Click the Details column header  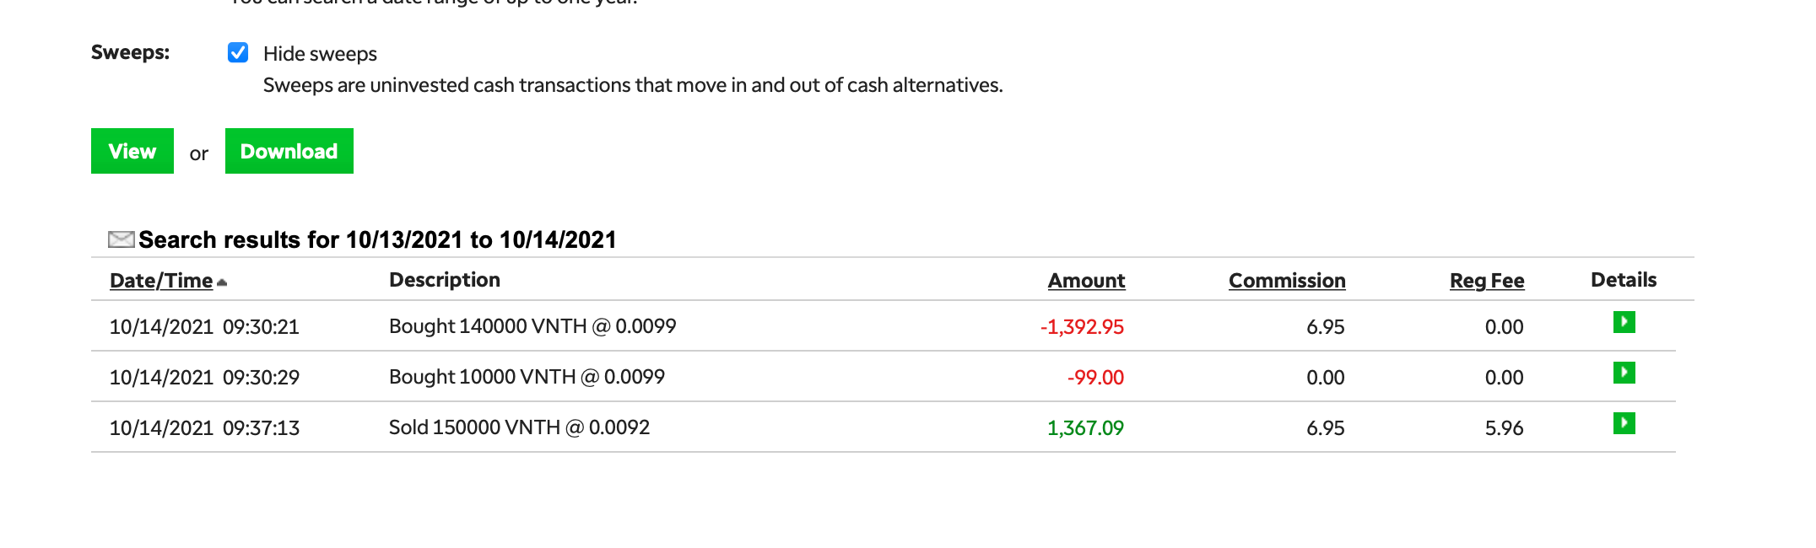click(1624, 280)
